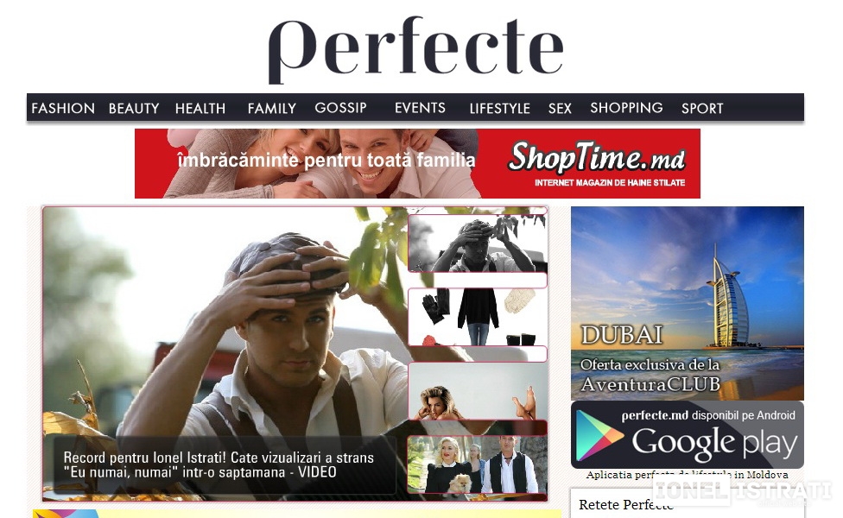843x518 pixels.
Task: Open the Ionel Istrati record headline
Action: click(x=219, y=464)
